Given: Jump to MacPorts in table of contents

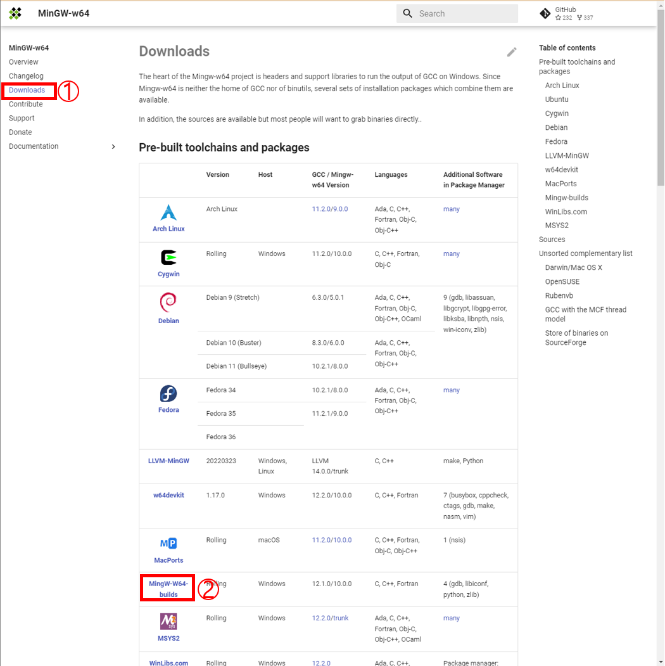Looking at the screenshot, I should point(560,184).
